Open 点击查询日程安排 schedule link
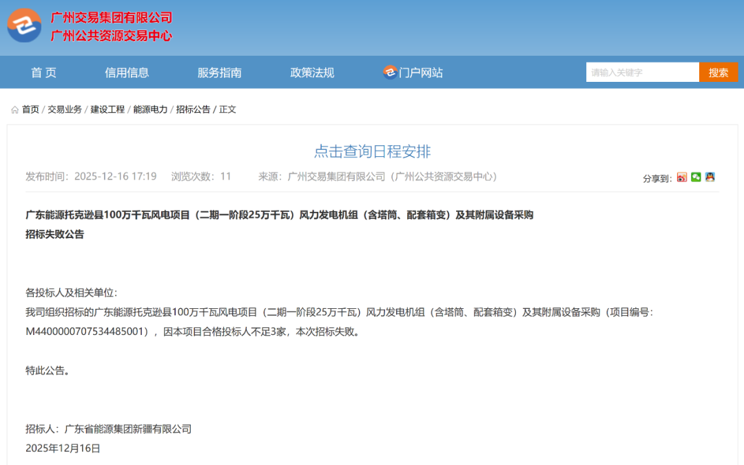 point(372,152)
